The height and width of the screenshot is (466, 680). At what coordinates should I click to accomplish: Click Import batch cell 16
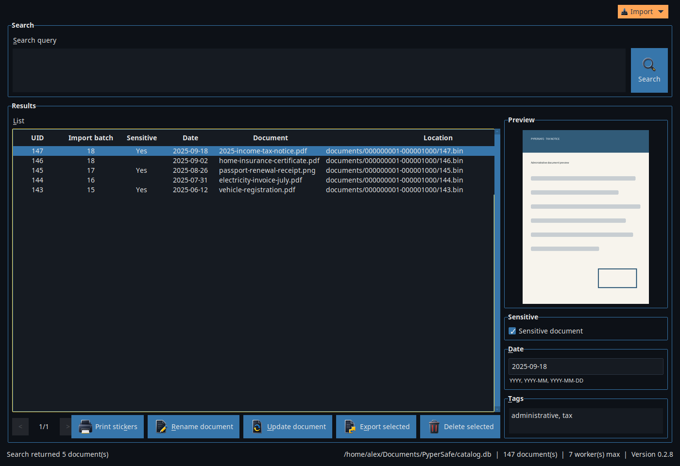tap(91, 180)
